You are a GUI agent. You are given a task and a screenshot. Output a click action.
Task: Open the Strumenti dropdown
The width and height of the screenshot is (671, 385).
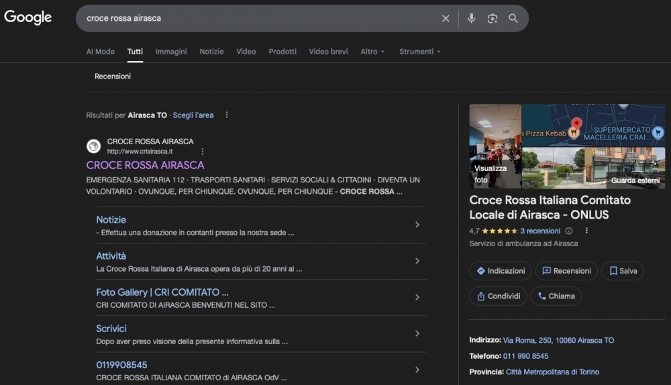point(419,52)
